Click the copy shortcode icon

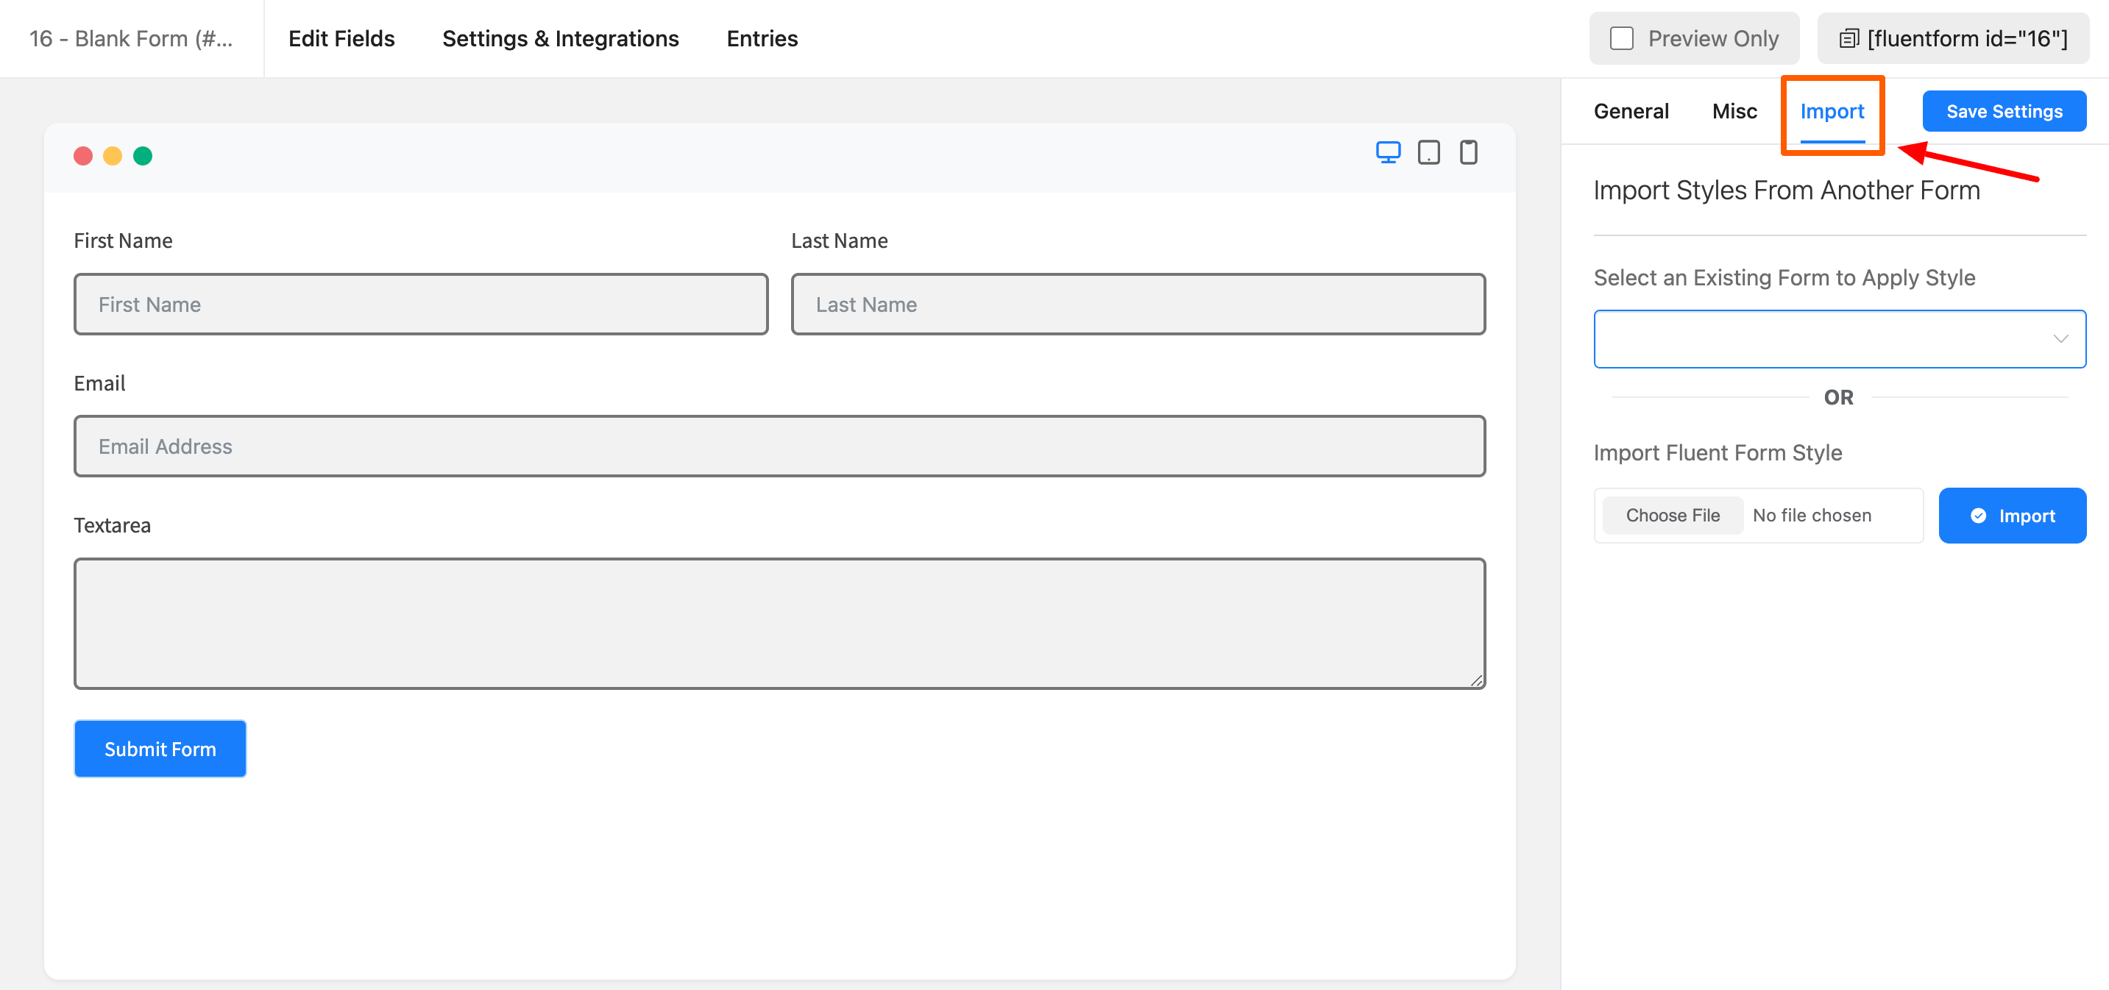coord(1849,38)
